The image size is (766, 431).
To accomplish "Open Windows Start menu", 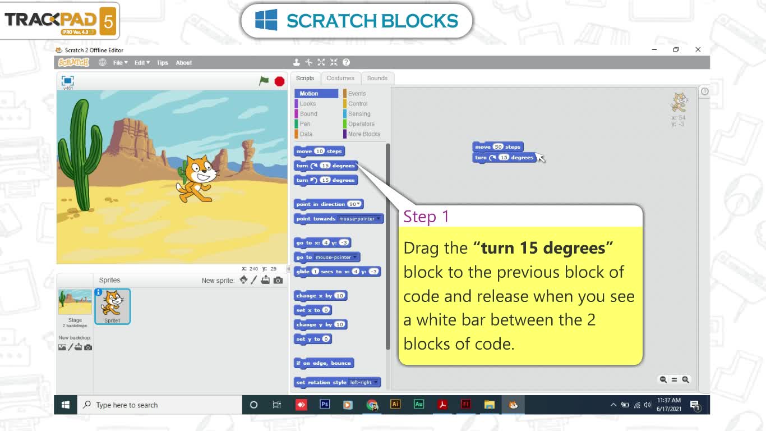I will (65, 405).
